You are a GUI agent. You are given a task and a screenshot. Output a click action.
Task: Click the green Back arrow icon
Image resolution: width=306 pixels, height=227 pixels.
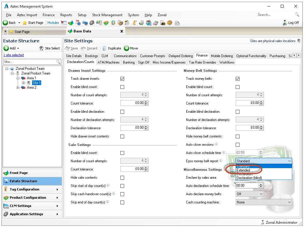5,23
